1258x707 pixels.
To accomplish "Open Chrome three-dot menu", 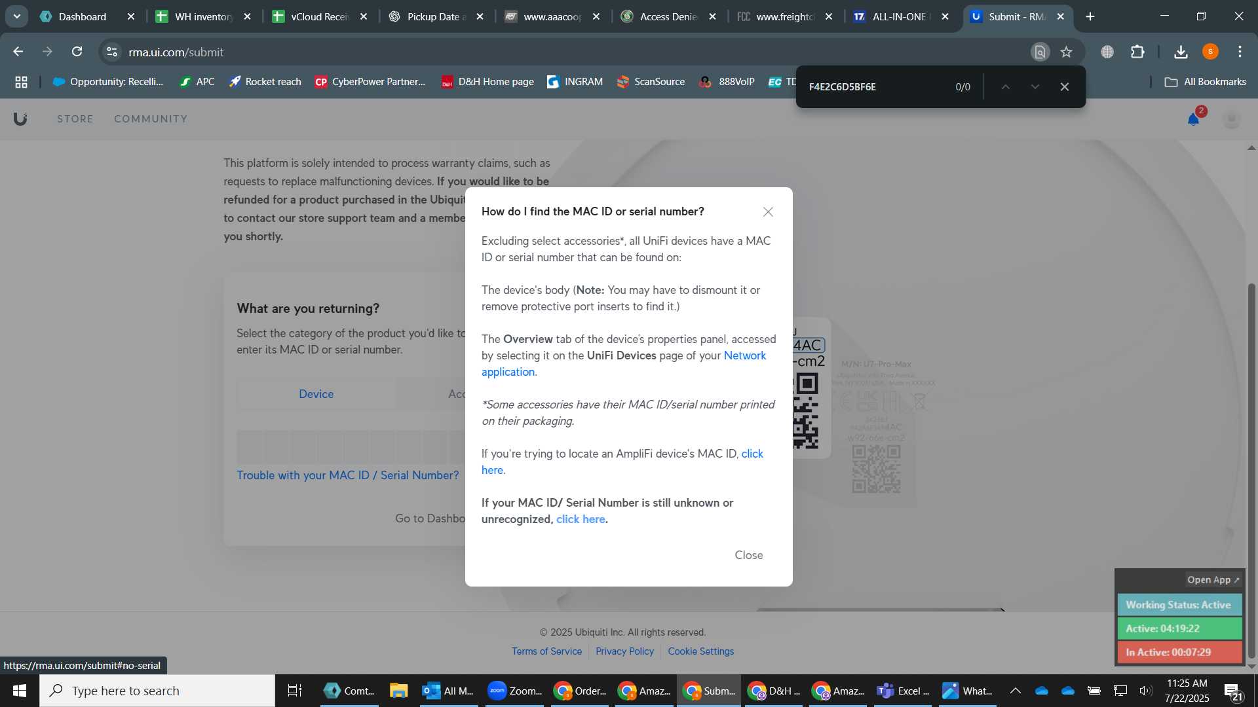I will pyautogui.click(x=1240, y=52).
